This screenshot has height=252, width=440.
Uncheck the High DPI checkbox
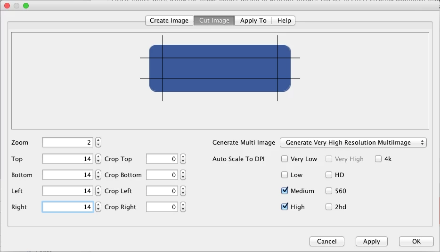[x=285, y=207]
